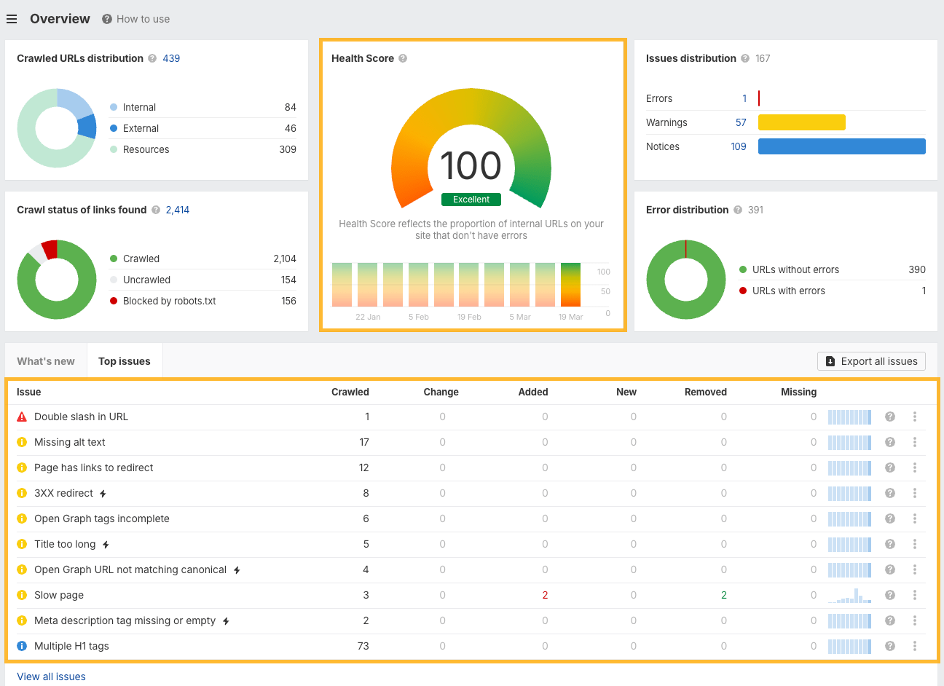This screenshot has width=944, height=686.
Task: Click the How to use link
Action: click(143, 19)
